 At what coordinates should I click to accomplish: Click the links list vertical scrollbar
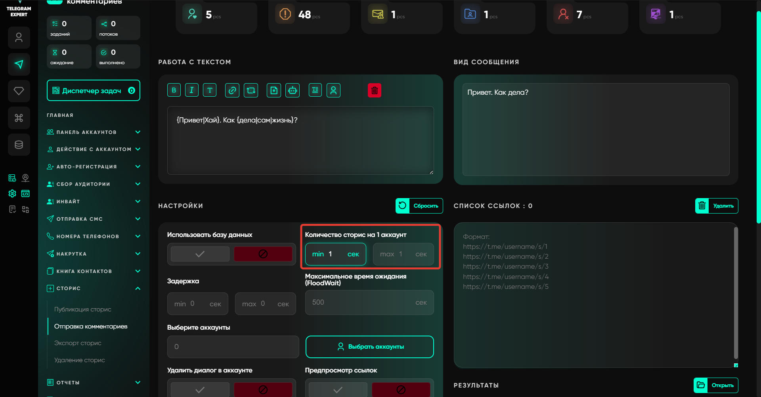tap(736, 293)
